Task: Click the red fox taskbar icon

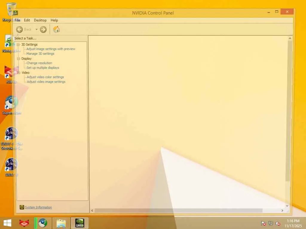Action: [24, 223]
